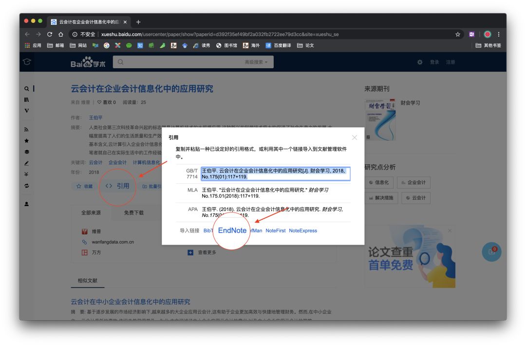Click the refresh arrows icon in sidebar
Viewport: 526px width, 346px height.
(x=26, y=186)
